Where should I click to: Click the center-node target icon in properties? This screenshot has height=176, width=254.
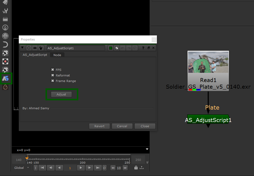[29, 48]
